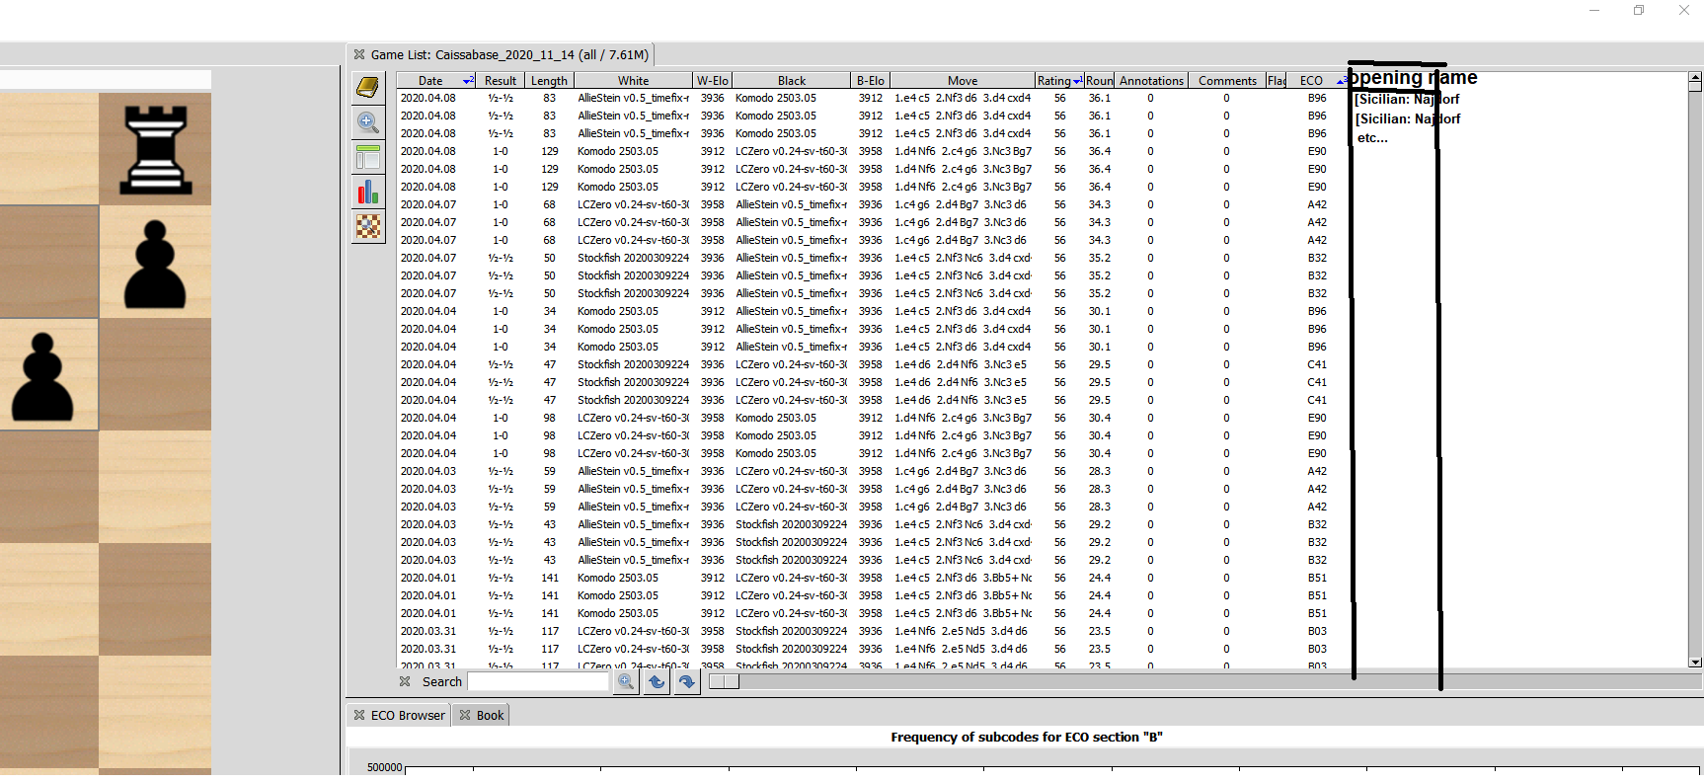Click the horizontal scrollbar thumb below the list
The image size is (1704, 782).
tap(724, 681)
